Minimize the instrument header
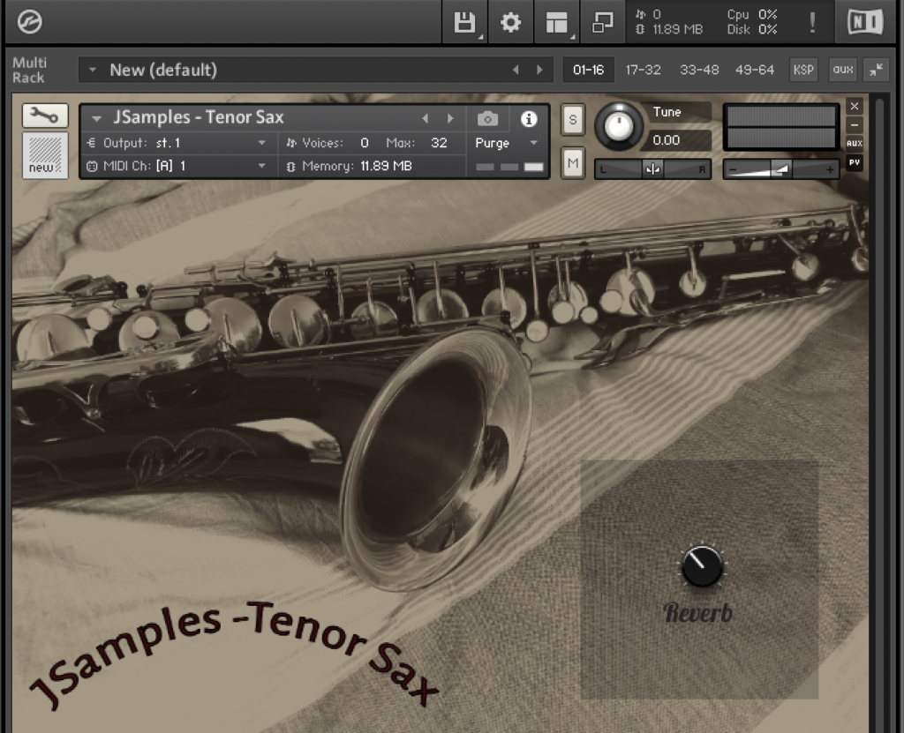 [x=855, y=124]
